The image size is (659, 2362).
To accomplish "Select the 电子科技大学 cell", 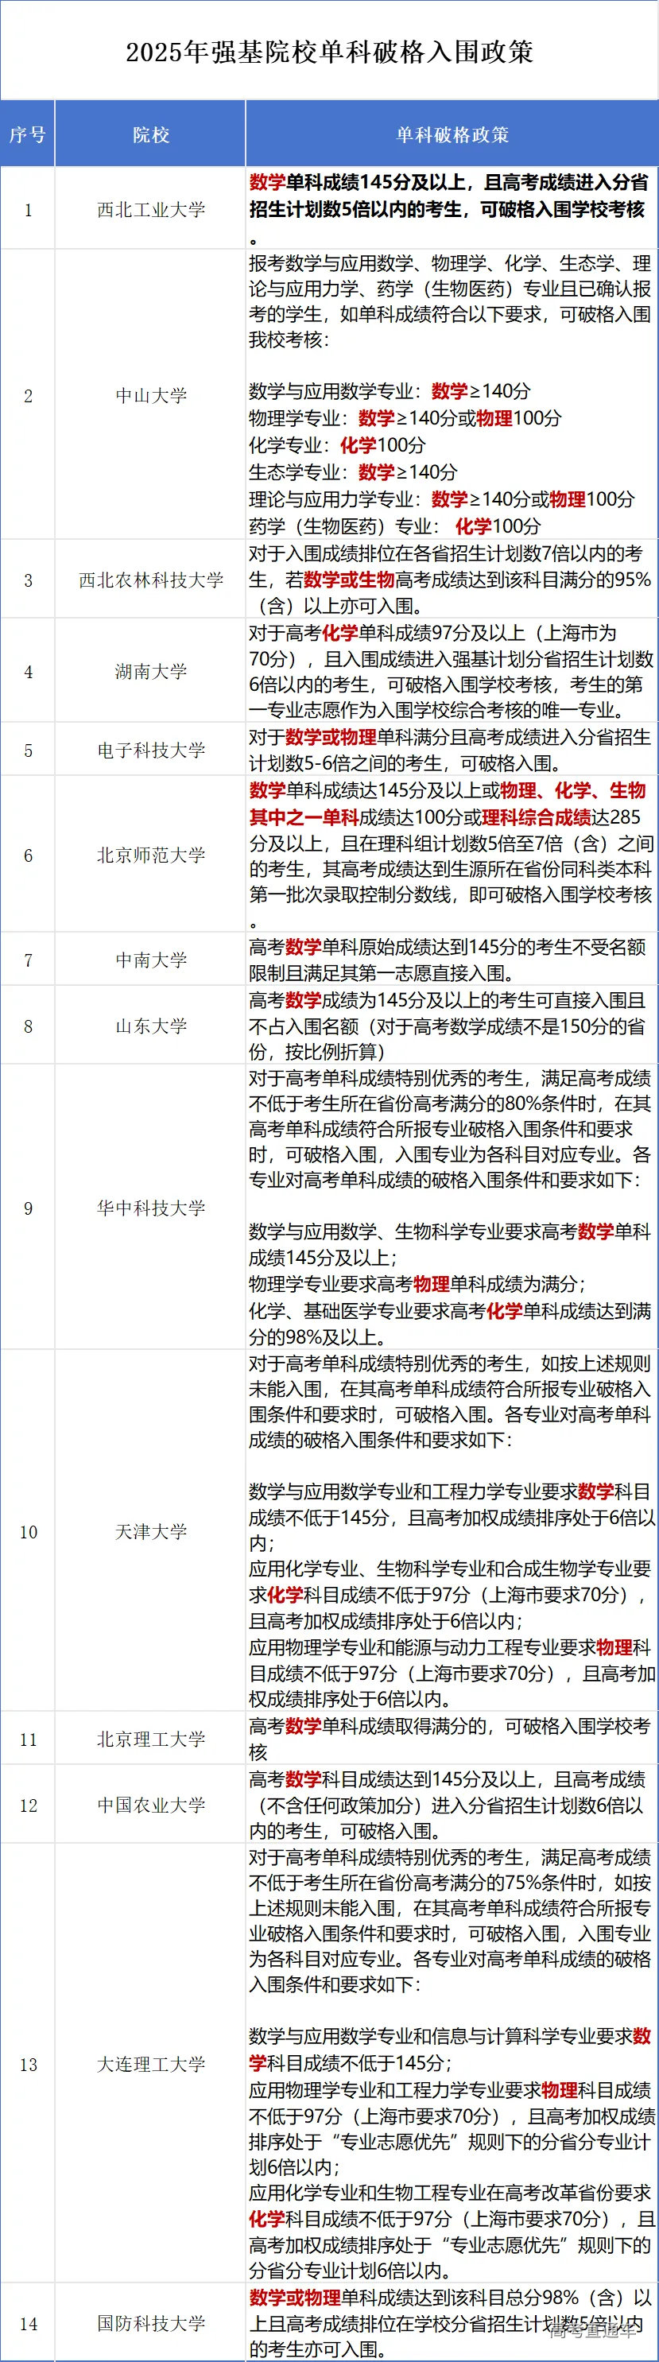I will [x=150, y=750].
